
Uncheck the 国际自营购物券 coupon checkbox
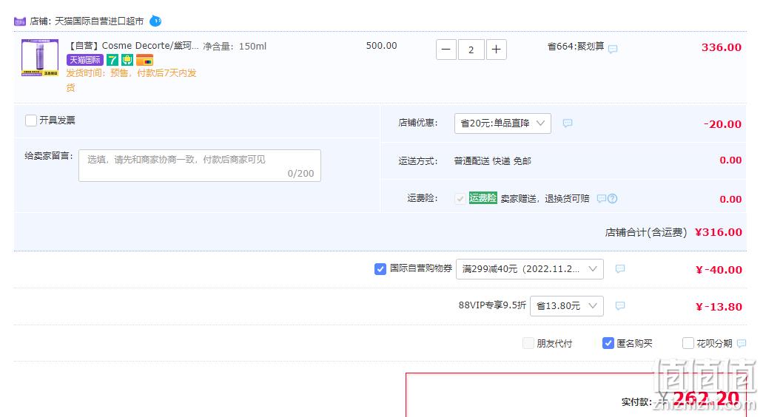pos(380,269)
